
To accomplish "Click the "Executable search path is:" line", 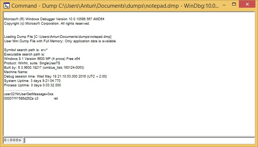I will [24, 54].
